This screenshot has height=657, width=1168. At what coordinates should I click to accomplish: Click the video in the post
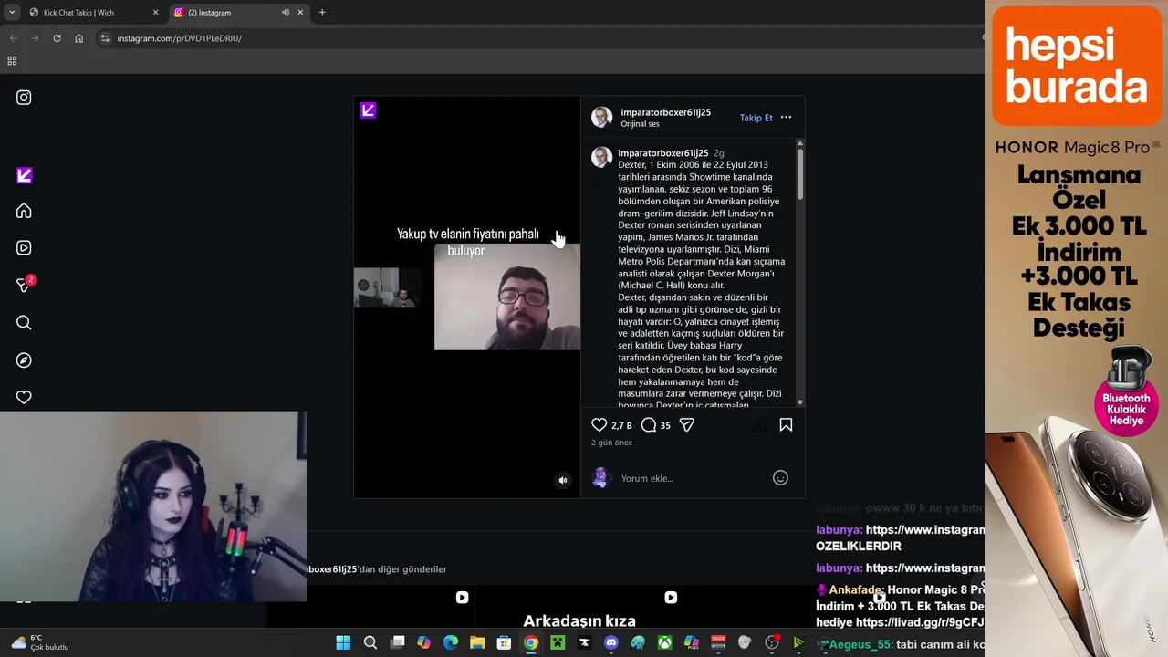pos(466,297)
